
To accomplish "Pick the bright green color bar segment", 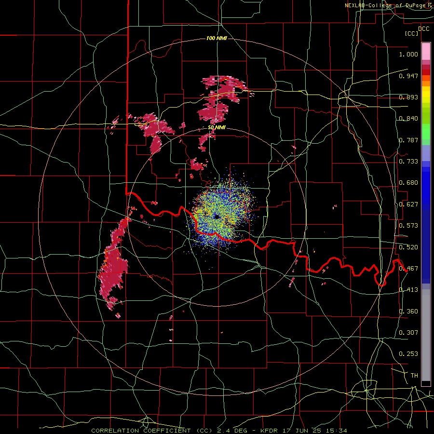I will coord(426,132).
